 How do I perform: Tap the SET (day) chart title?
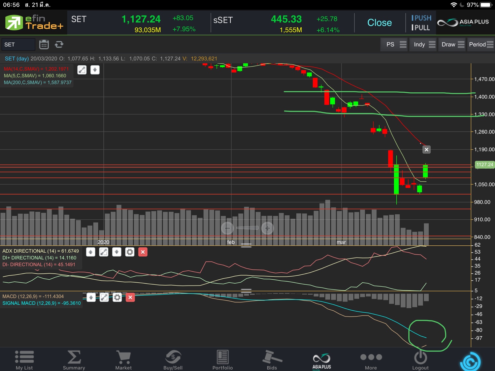click(17, 59)
